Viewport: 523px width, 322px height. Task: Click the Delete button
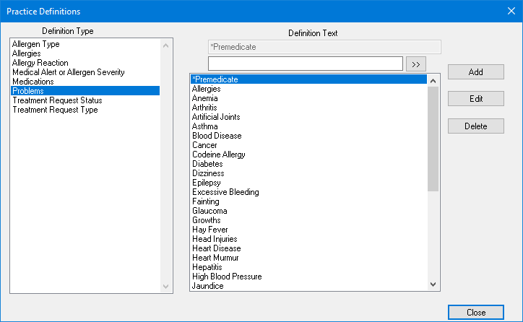point(475,126)
